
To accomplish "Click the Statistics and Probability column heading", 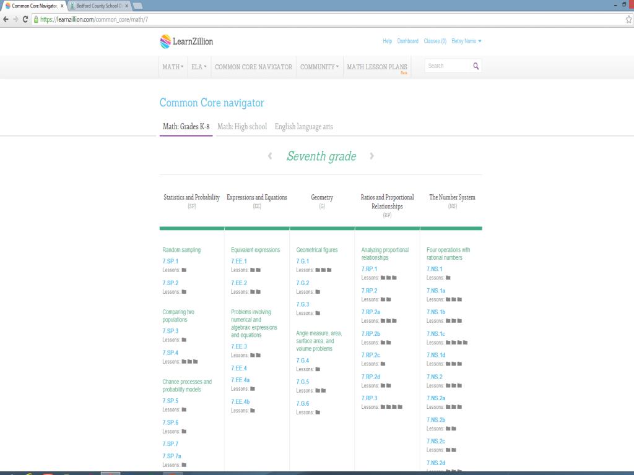I will click(x=192, y=197).
